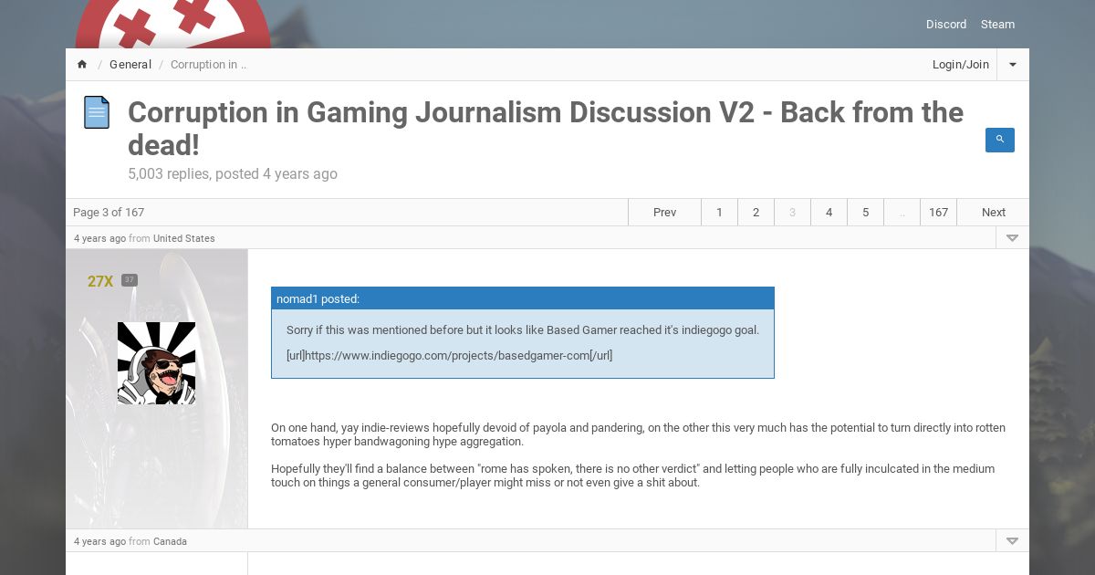Click the home icon in breadcrumb

[x=82, y=65]
